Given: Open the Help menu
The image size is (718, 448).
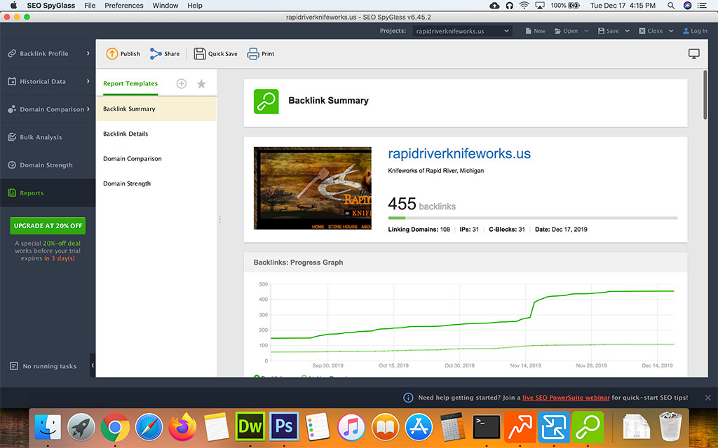Looking at the screenshot, I should click(x=195, y=6).
